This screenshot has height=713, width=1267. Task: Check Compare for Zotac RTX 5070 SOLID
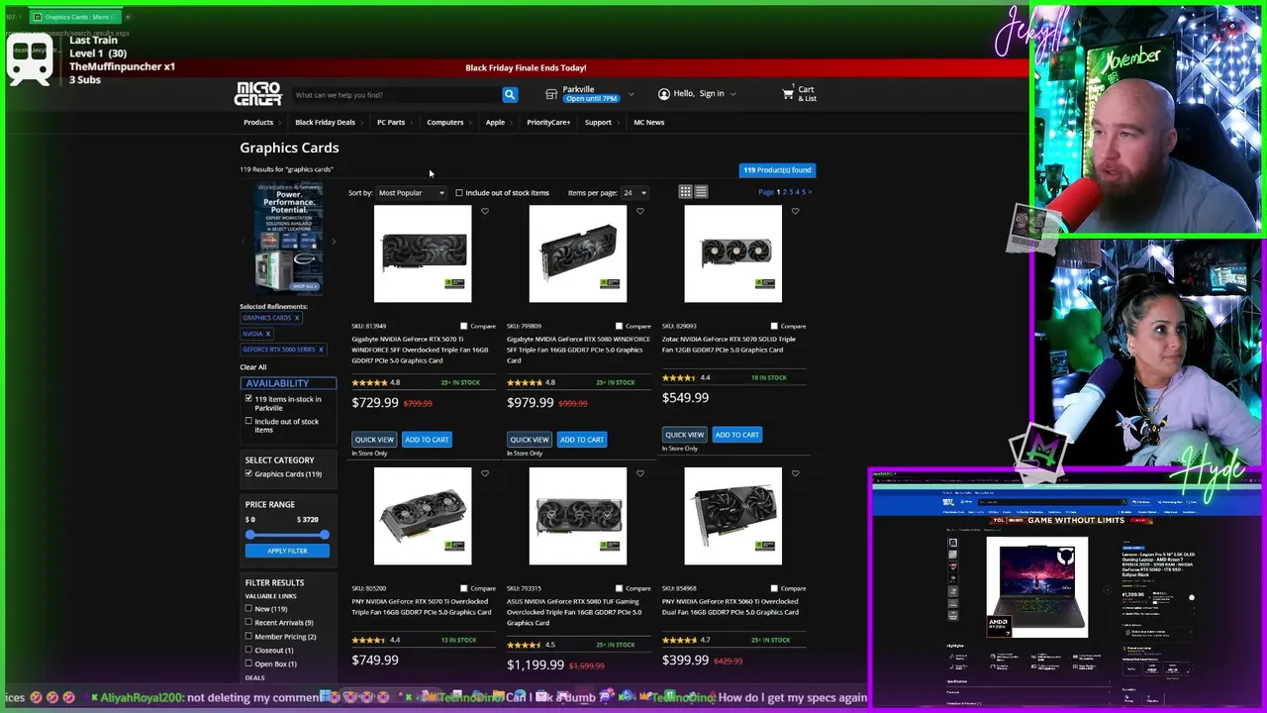point(774,326)
